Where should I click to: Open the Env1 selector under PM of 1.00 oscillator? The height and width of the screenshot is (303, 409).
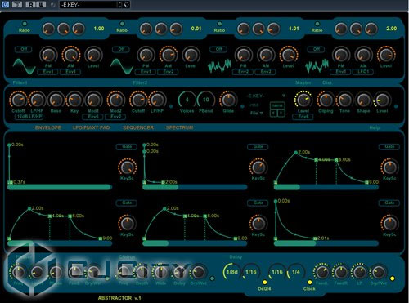pos(47,72)
